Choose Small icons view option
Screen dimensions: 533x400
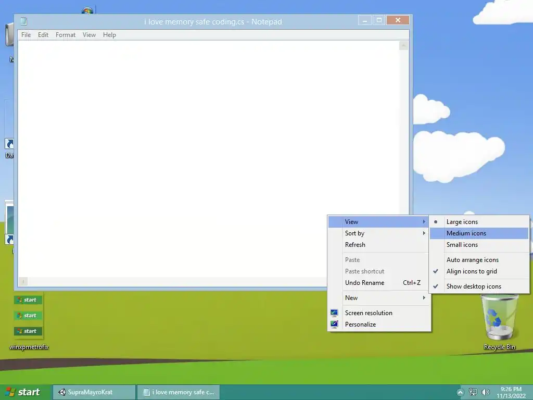pyautogui.click(x=479, y=245)
